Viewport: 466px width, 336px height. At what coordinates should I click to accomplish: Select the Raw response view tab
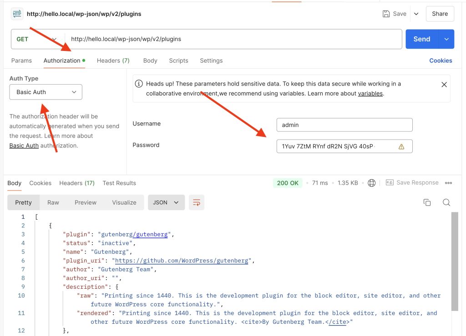(53, 202)
